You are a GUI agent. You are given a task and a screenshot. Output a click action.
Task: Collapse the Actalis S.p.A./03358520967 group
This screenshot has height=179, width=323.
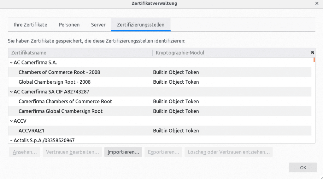coord(11,140)
